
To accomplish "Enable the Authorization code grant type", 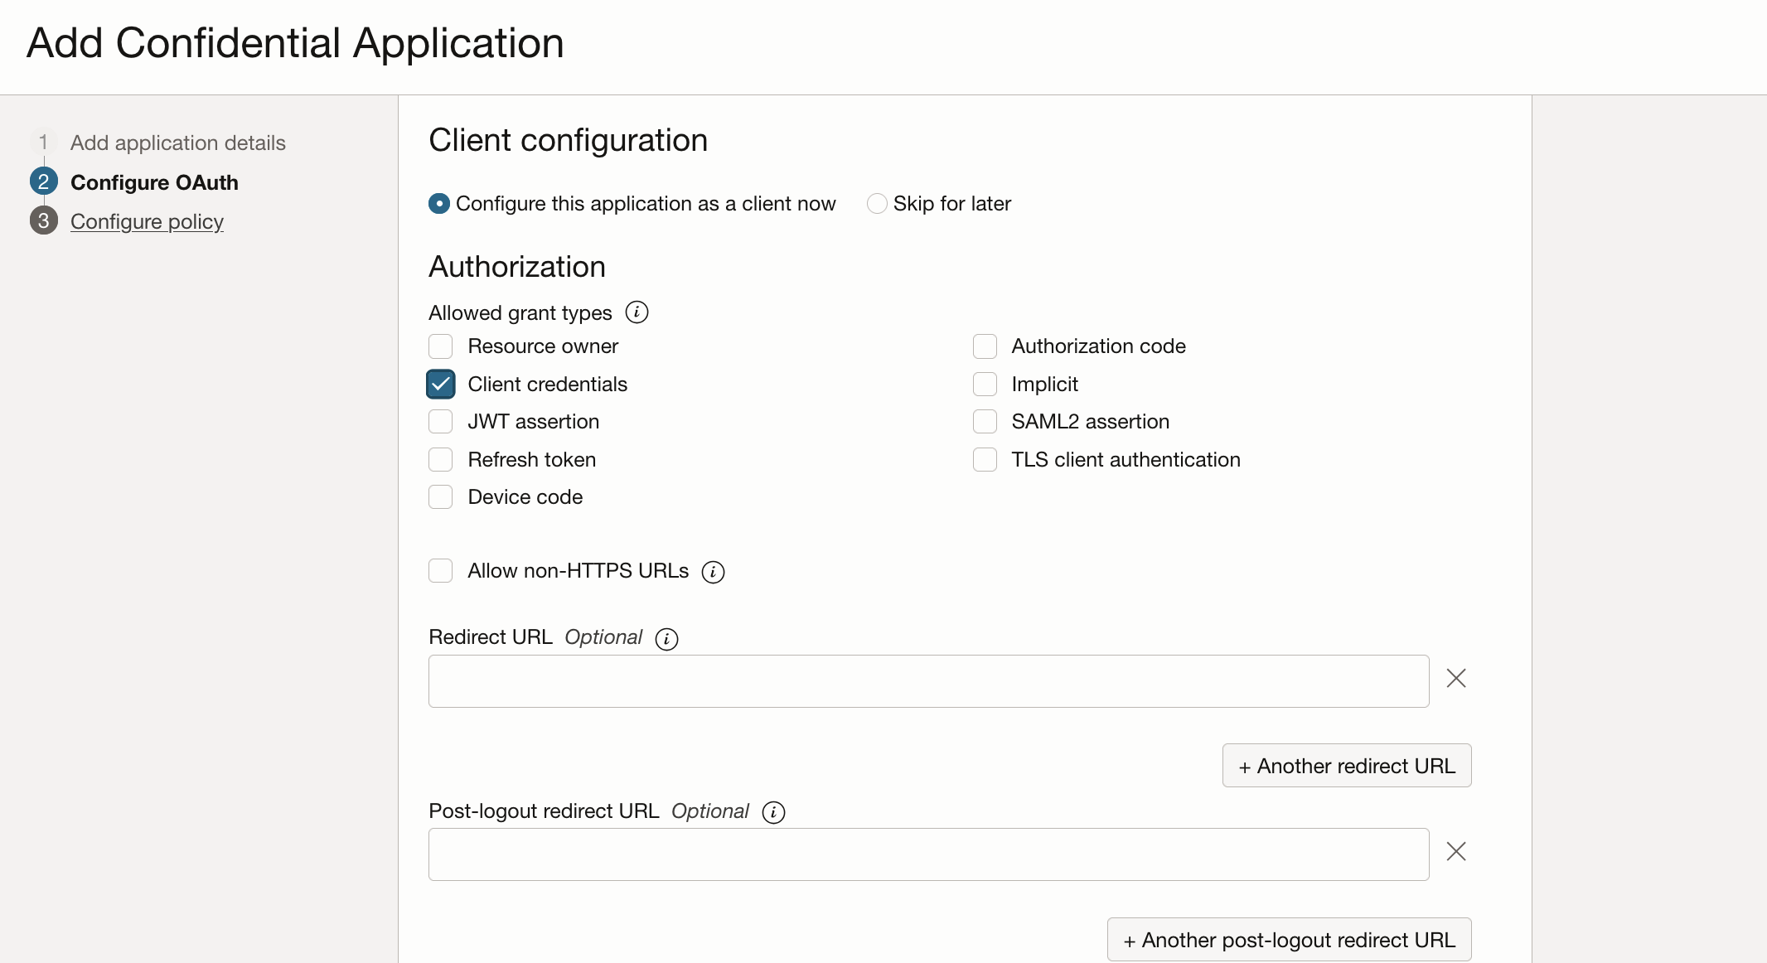I will tap(985, 346).
